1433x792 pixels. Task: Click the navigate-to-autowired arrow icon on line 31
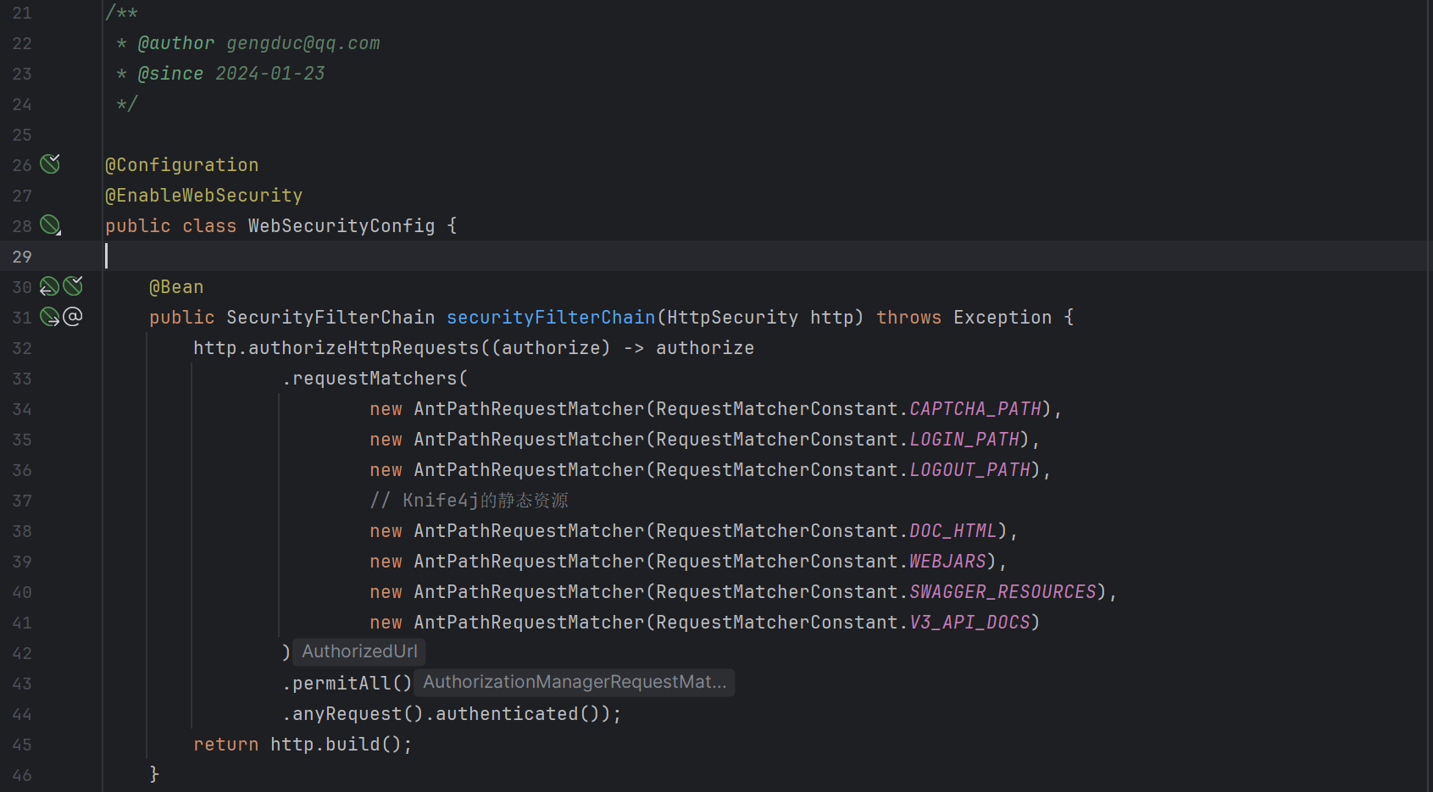point(48,317)
